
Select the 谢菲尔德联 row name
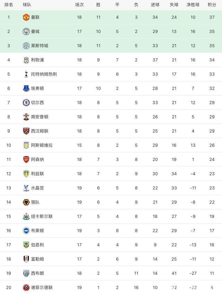tap(42, 288)
